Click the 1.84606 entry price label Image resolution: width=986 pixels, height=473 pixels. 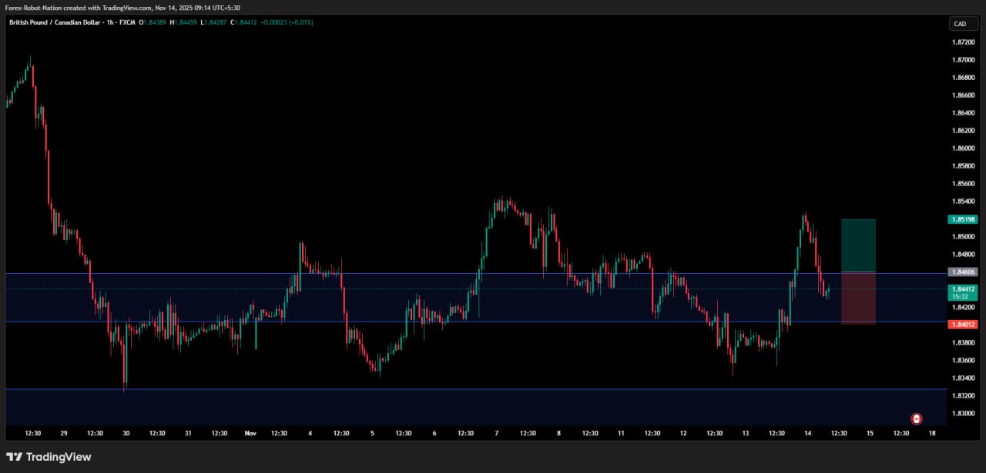pos(963,272)
